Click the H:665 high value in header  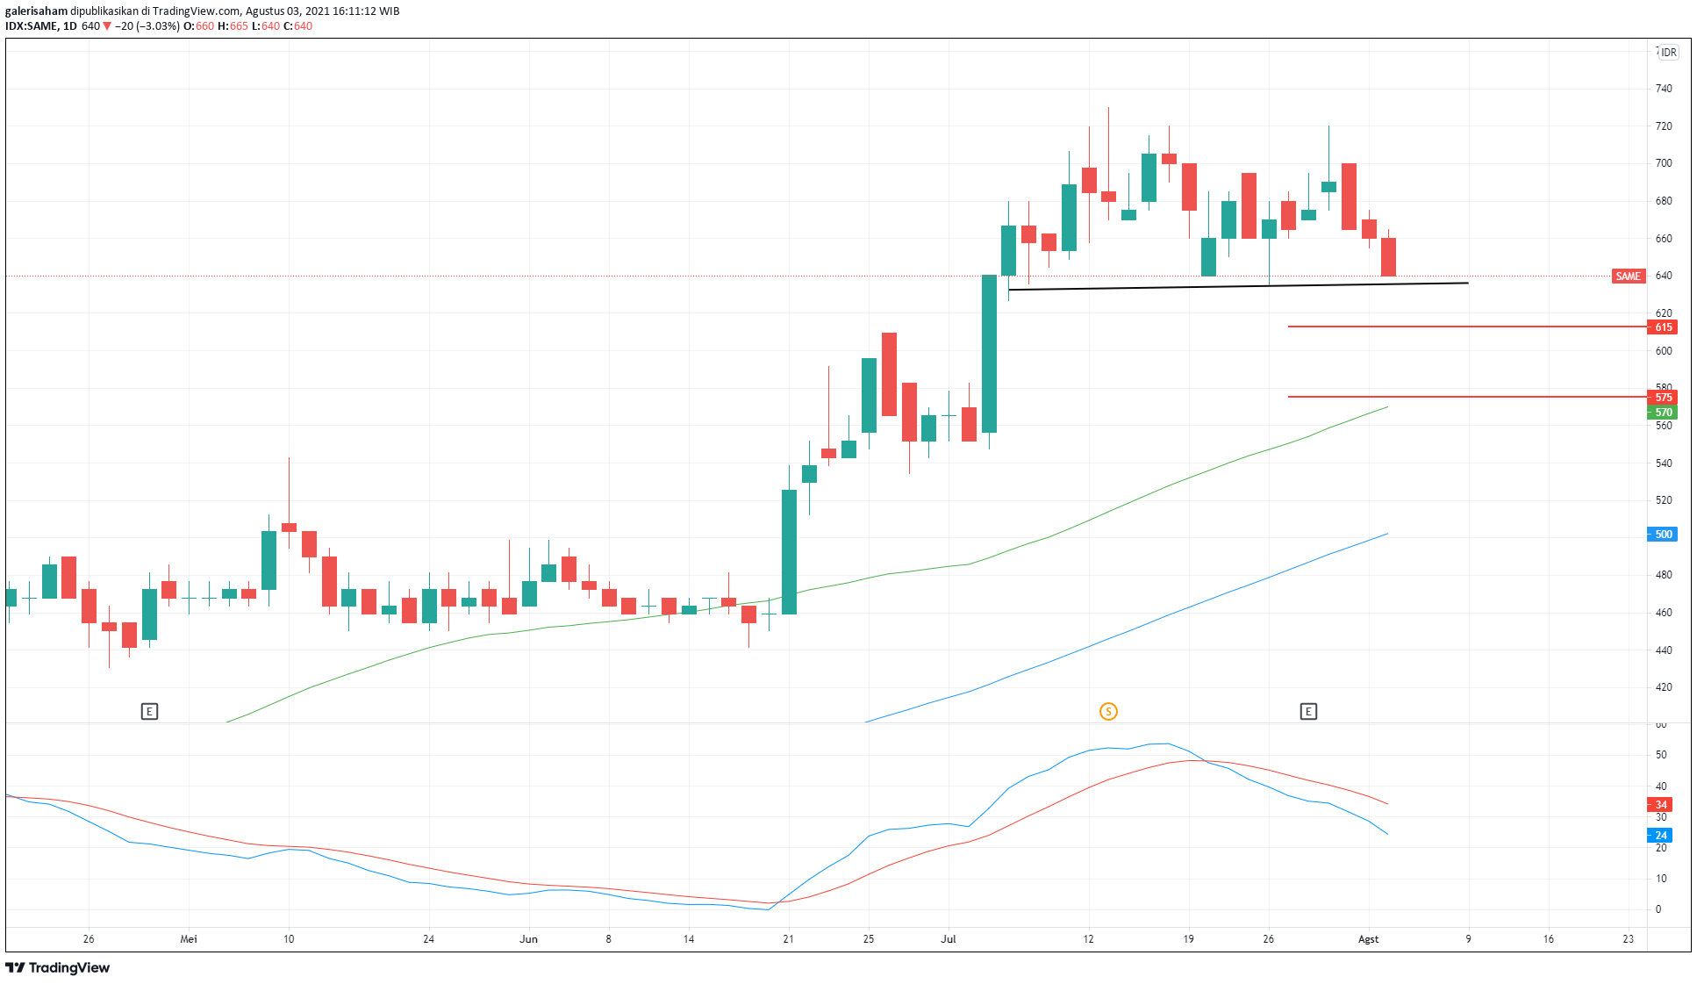[x=233, y=26]
